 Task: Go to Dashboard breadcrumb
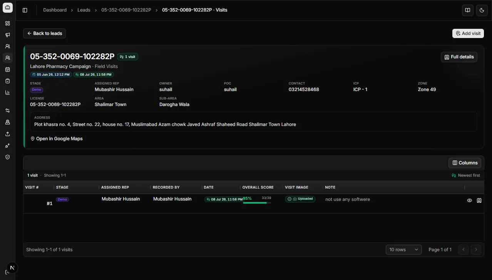55,10
